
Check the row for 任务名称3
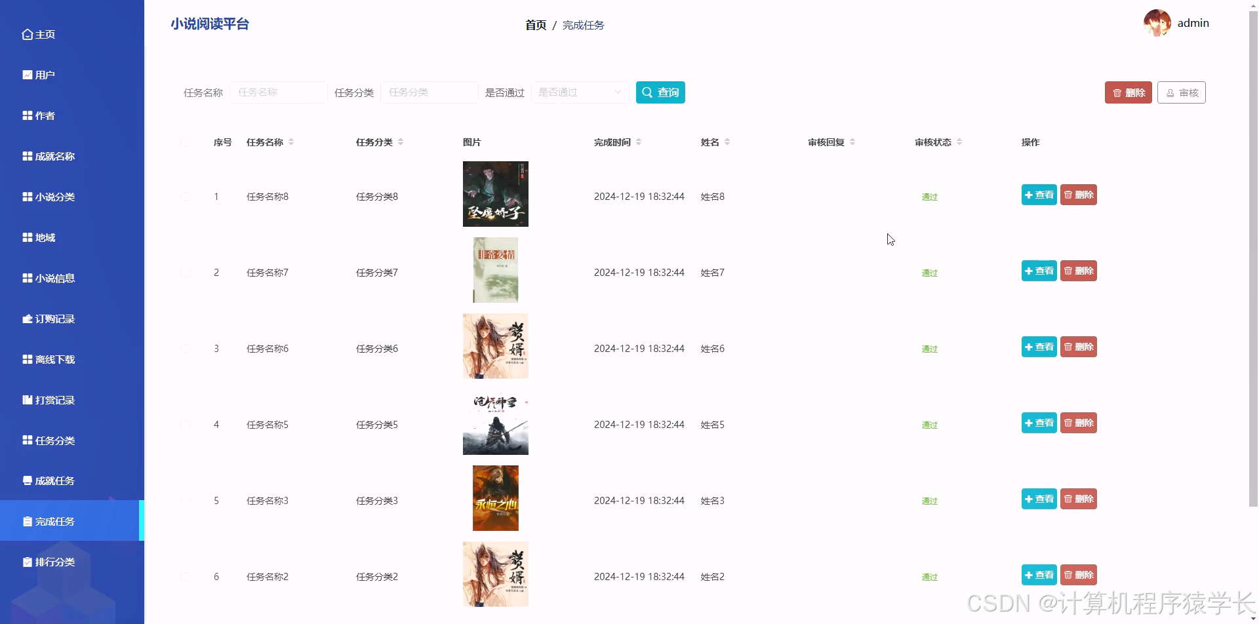click(x=186, y=501)
